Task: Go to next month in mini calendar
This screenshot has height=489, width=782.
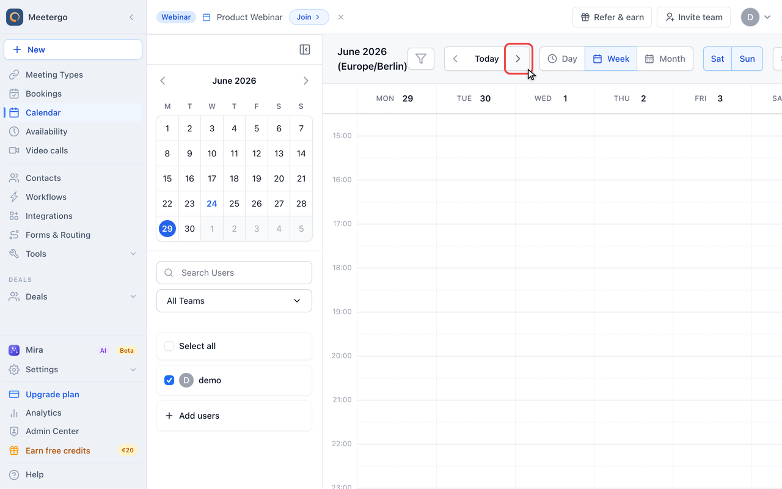Action: click(306, 81)
